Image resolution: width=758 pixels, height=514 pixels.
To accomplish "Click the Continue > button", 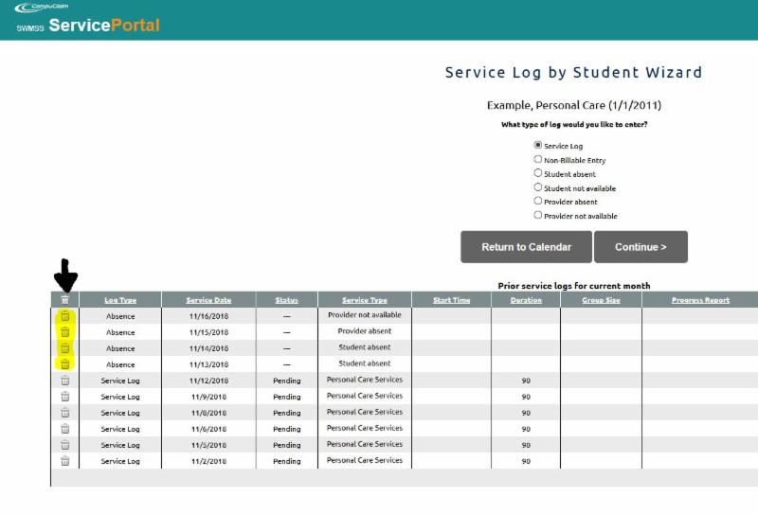I will coord(641,247).
